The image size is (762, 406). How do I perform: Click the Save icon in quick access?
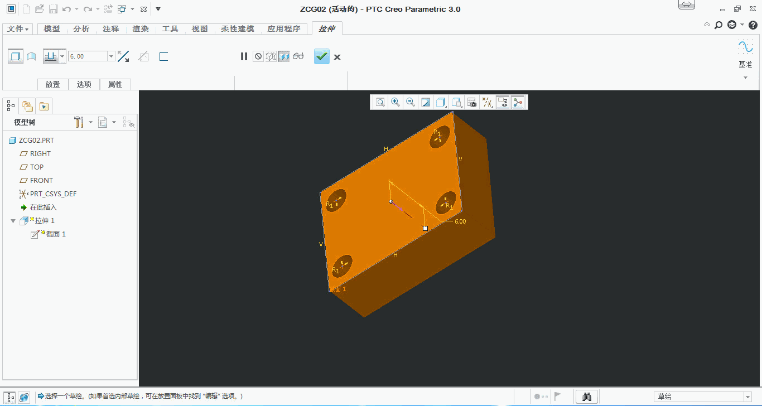coord(53,9)
